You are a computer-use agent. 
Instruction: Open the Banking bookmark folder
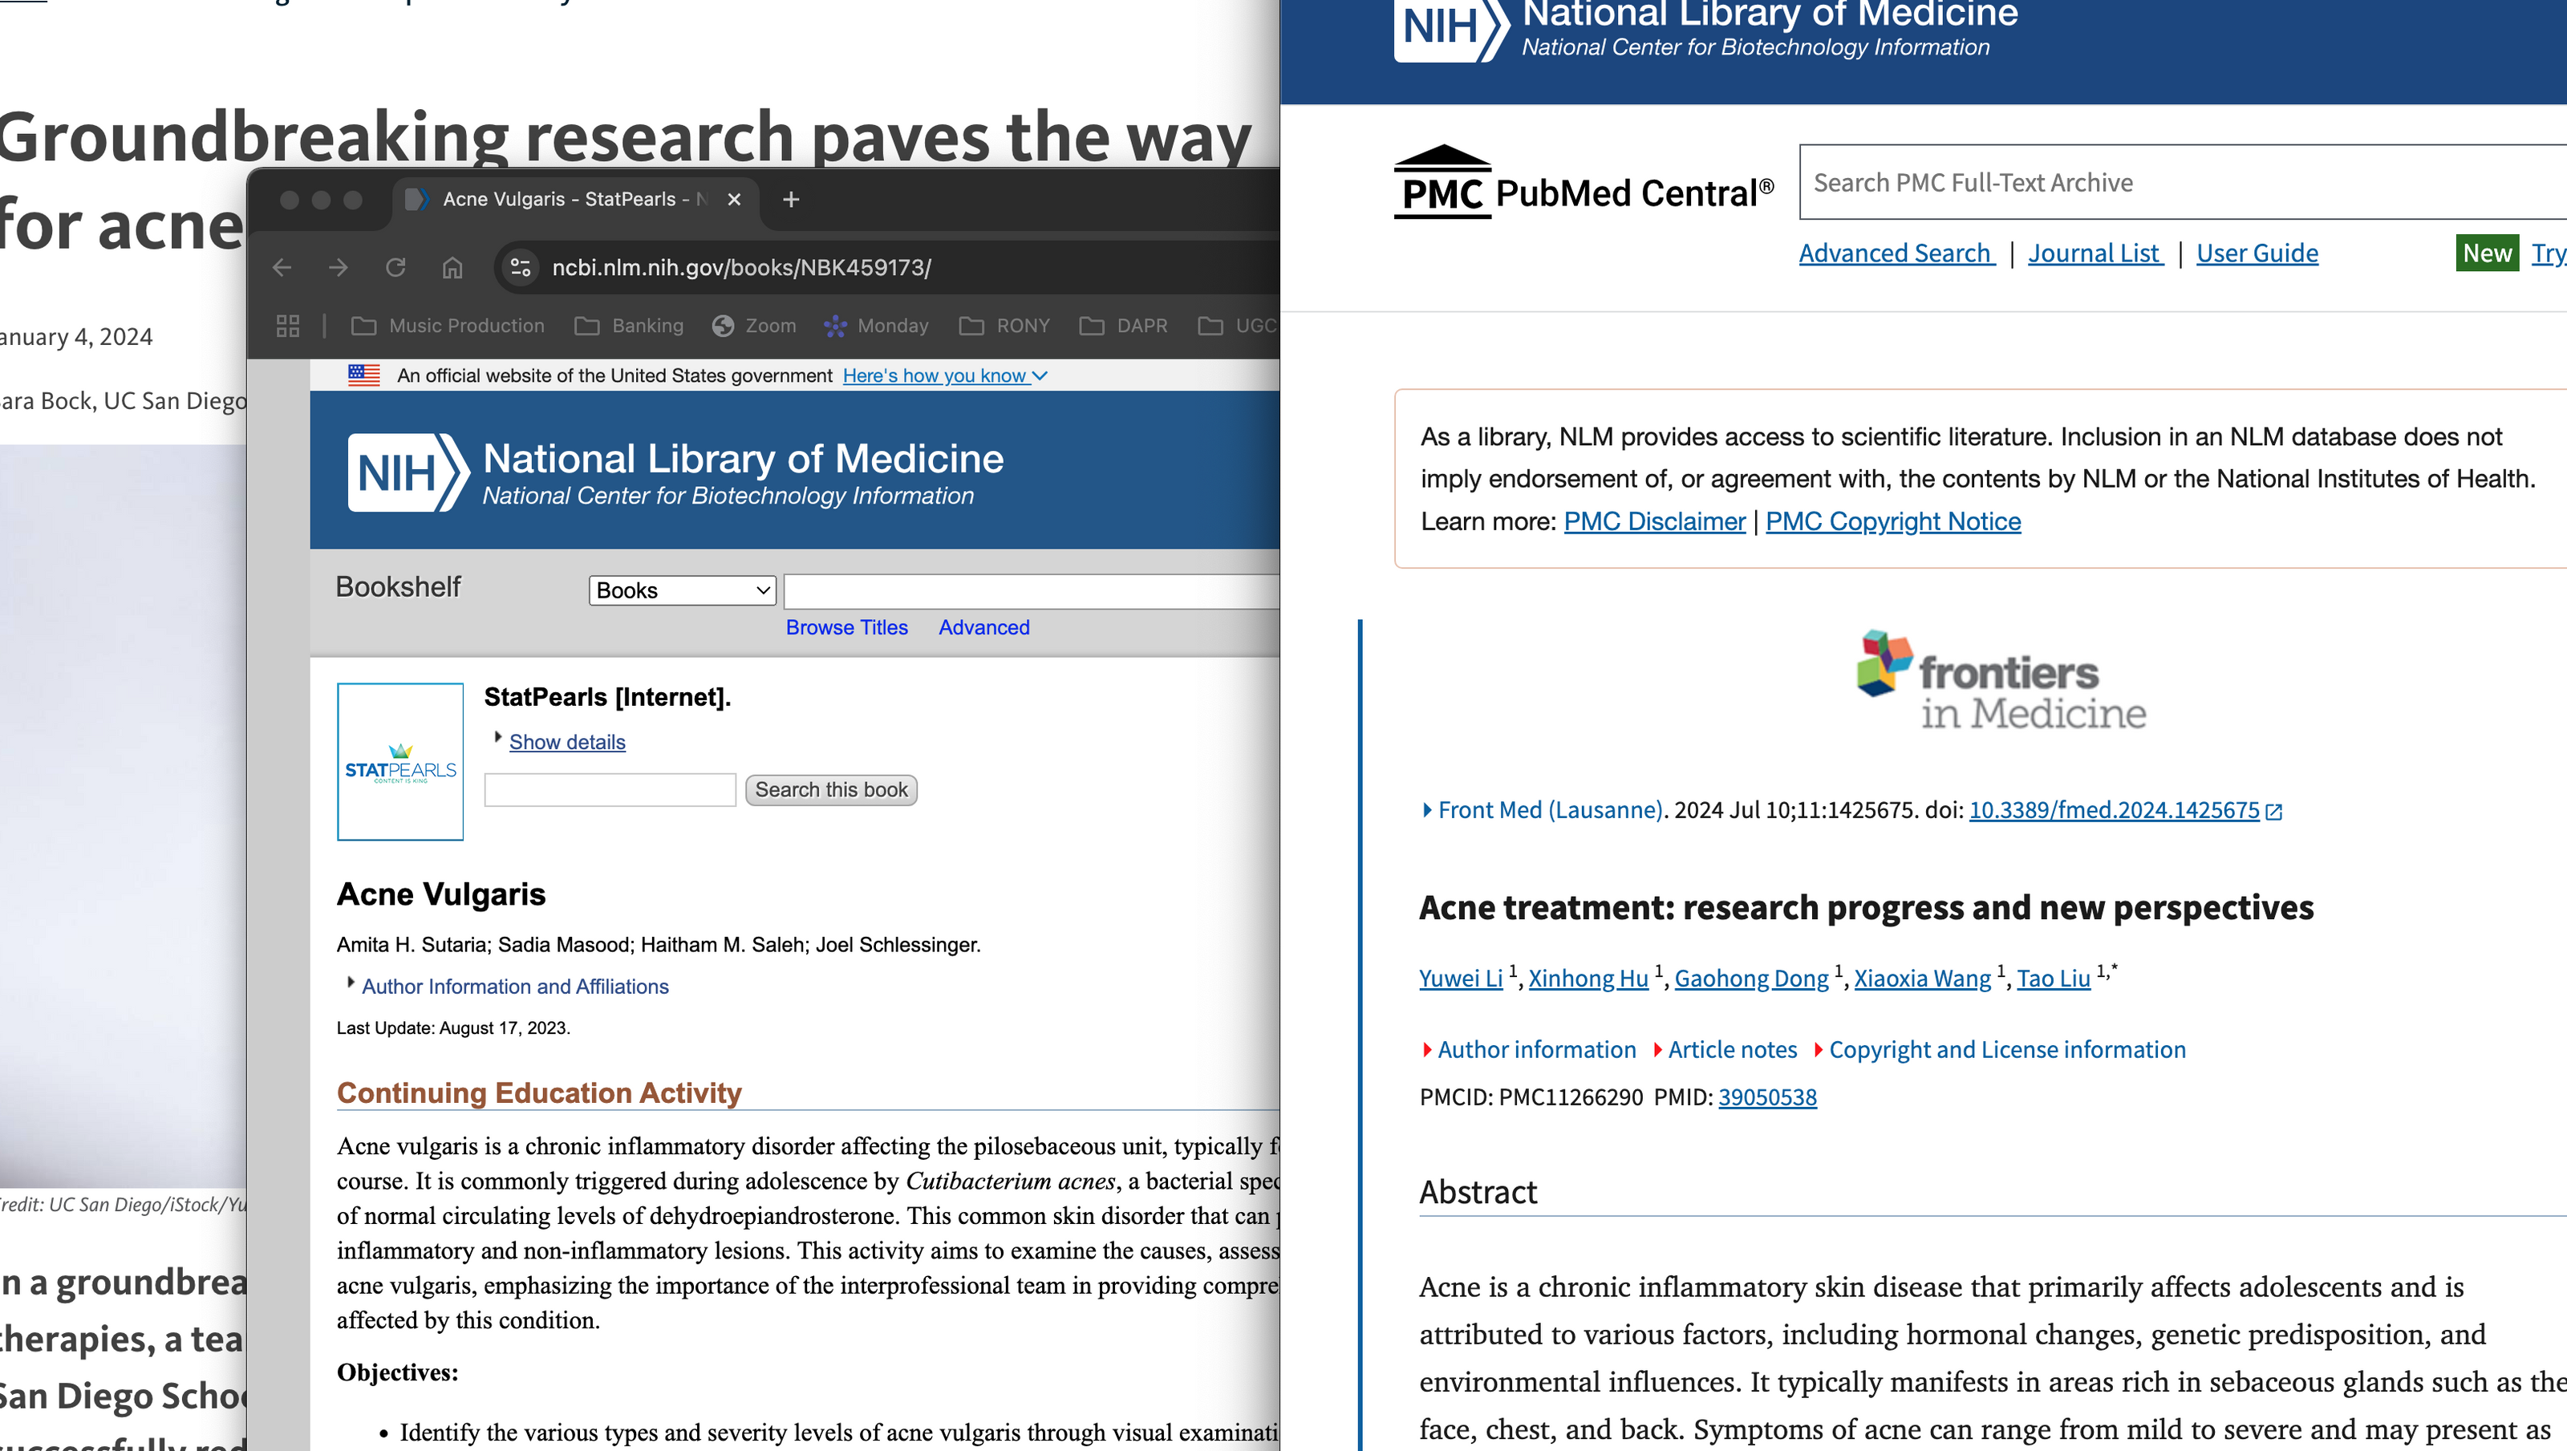point(630,326)
